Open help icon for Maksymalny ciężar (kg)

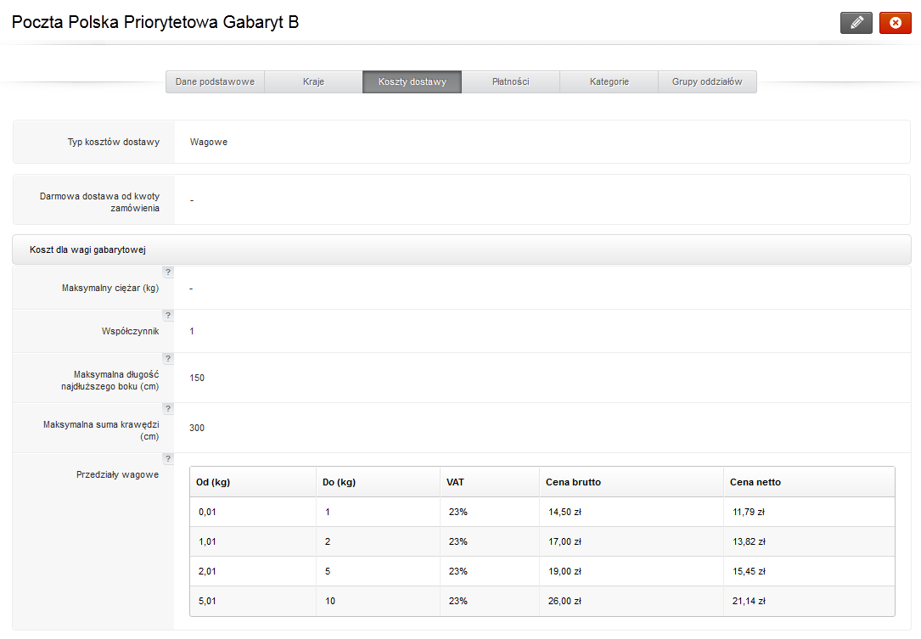click(168, 272)
